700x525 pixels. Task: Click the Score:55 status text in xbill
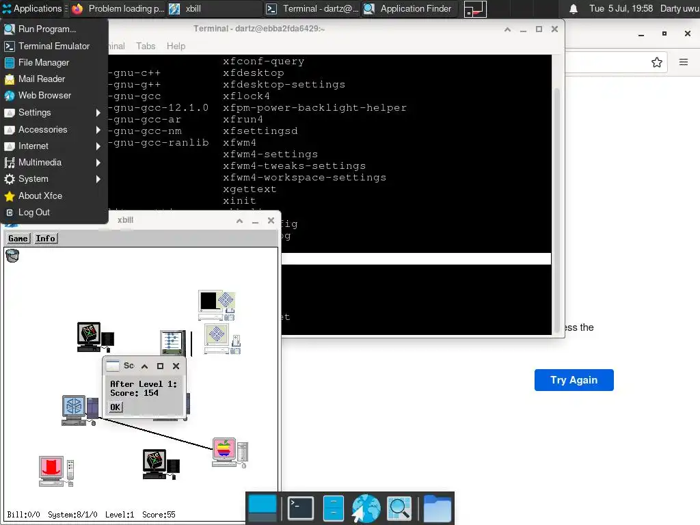point(159,515)
